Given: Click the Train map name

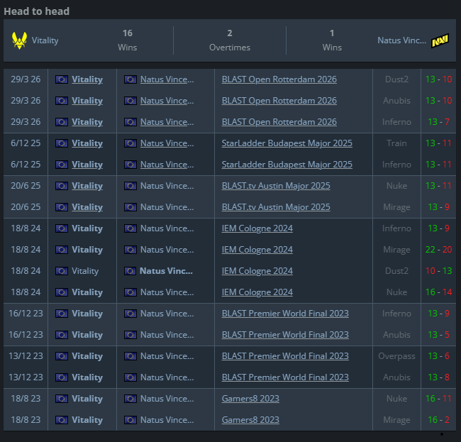Looking at the screenshot, I should click(x=396, y=143).
